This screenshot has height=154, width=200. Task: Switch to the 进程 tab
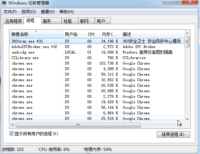click(x=33, y=20)
